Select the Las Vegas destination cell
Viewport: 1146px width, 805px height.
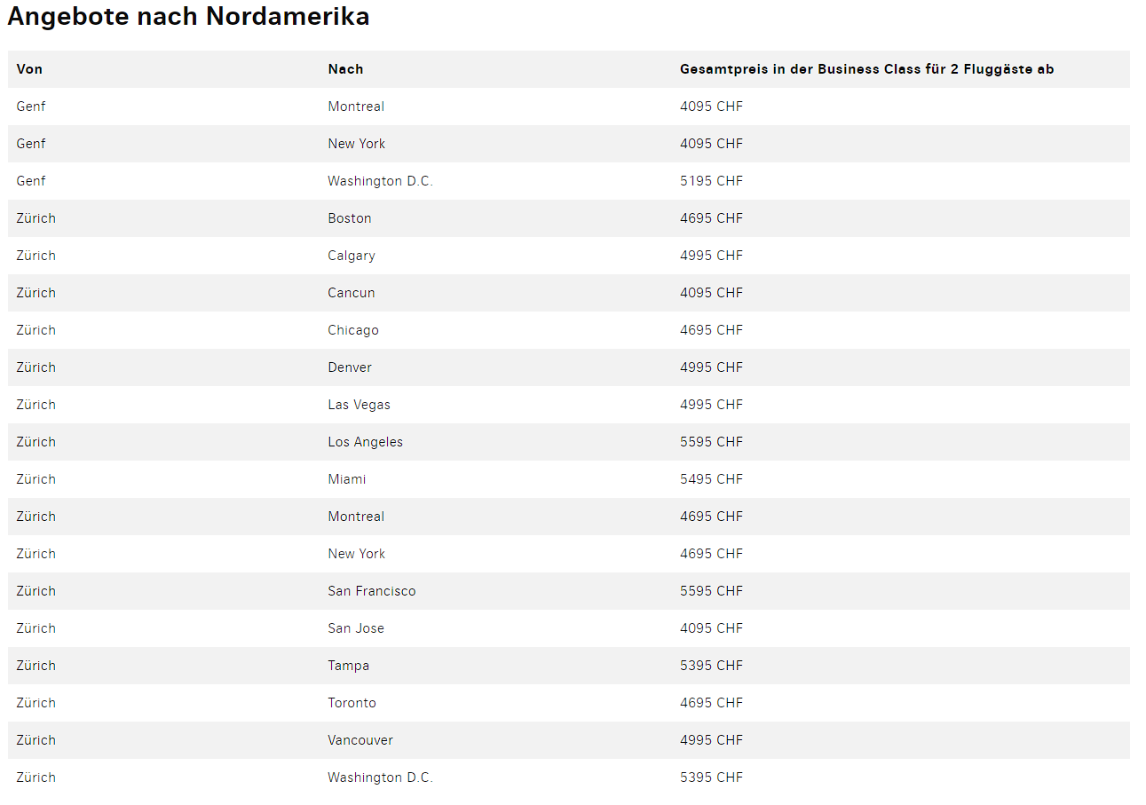[359, 405]
